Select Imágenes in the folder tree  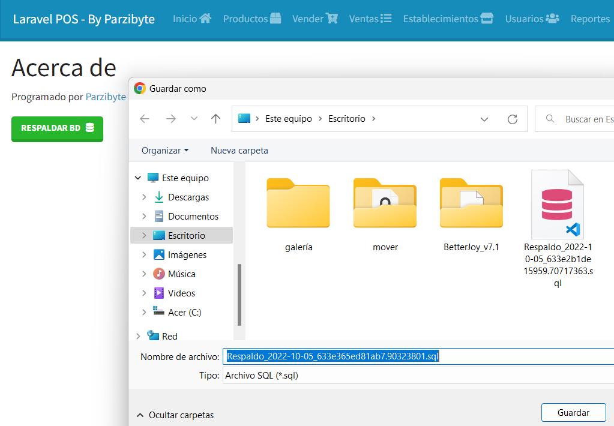tap(187, 254)
